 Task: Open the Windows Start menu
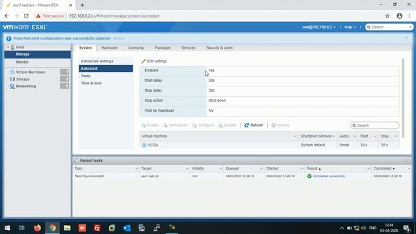click(7, 228)
